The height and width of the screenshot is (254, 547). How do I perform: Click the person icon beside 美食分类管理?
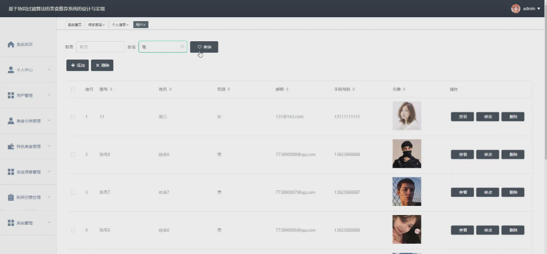coord(11,121)
